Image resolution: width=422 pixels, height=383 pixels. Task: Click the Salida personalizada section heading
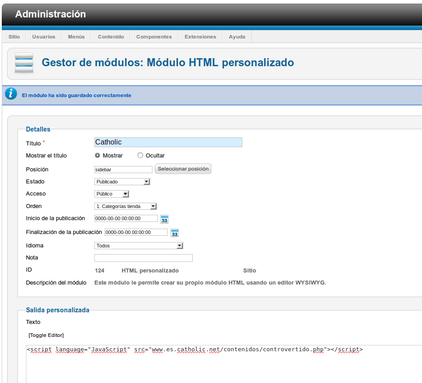tap(58, 310)
